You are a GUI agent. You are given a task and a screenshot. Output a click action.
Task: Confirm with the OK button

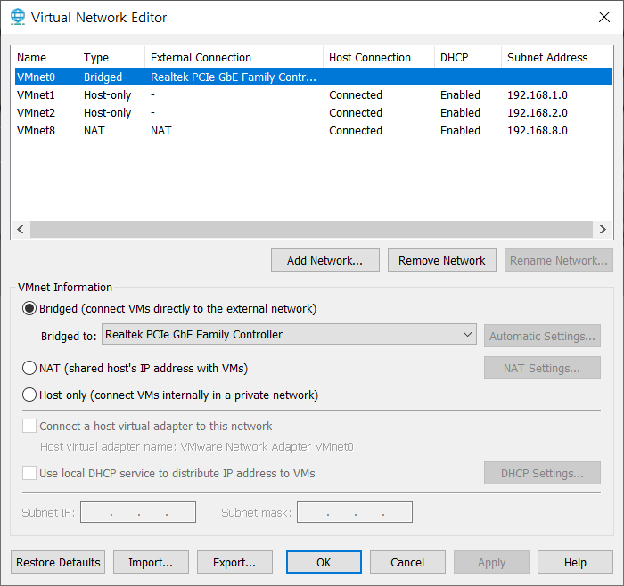[324, 562]
